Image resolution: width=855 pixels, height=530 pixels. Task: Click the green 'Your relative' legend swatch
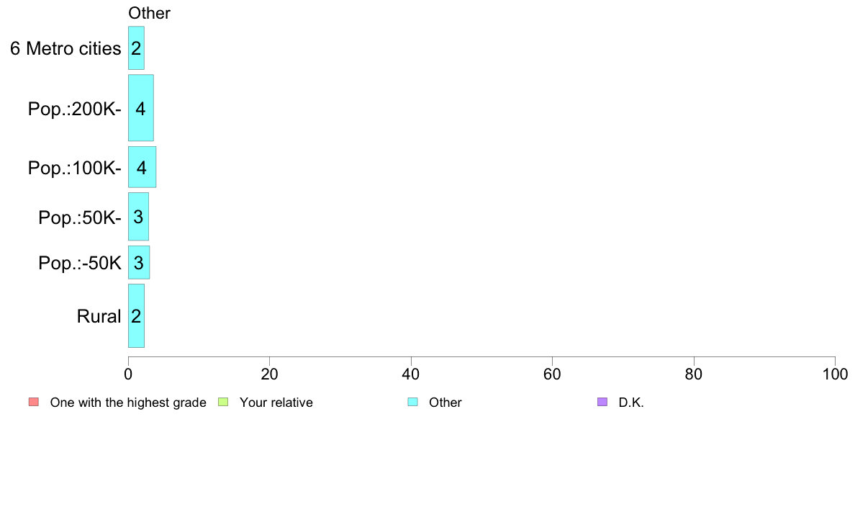click(223, 403)
